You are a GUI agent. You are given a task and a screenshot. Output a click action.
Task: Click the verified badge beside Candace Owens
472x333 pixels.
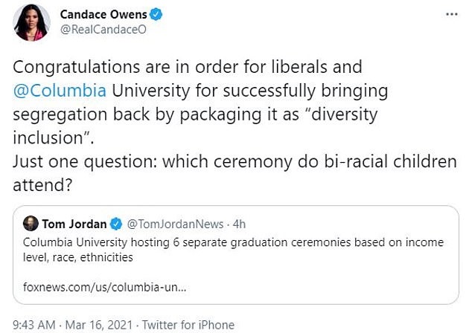point(157,15)
